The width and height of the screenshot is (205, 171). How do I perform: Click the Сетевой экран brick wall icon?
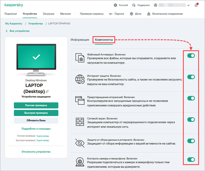point(80,122)
